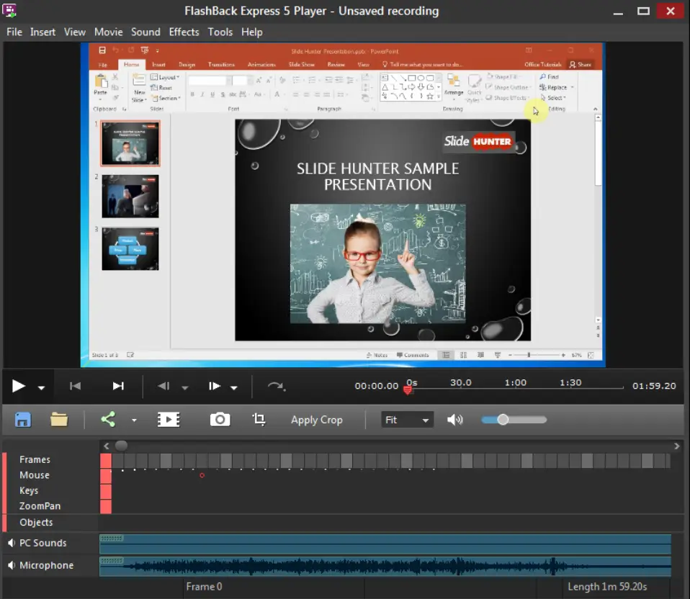Viewport: 690px width, 599px height.
Task: Mute playback audio with the speaker icon
Action: [456, 420]
